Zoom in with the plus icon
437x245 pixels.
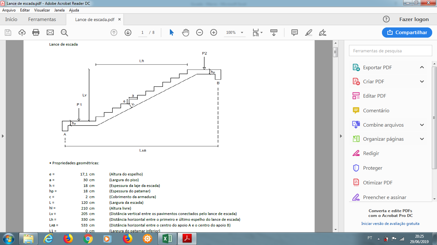(x=214, y=33)
